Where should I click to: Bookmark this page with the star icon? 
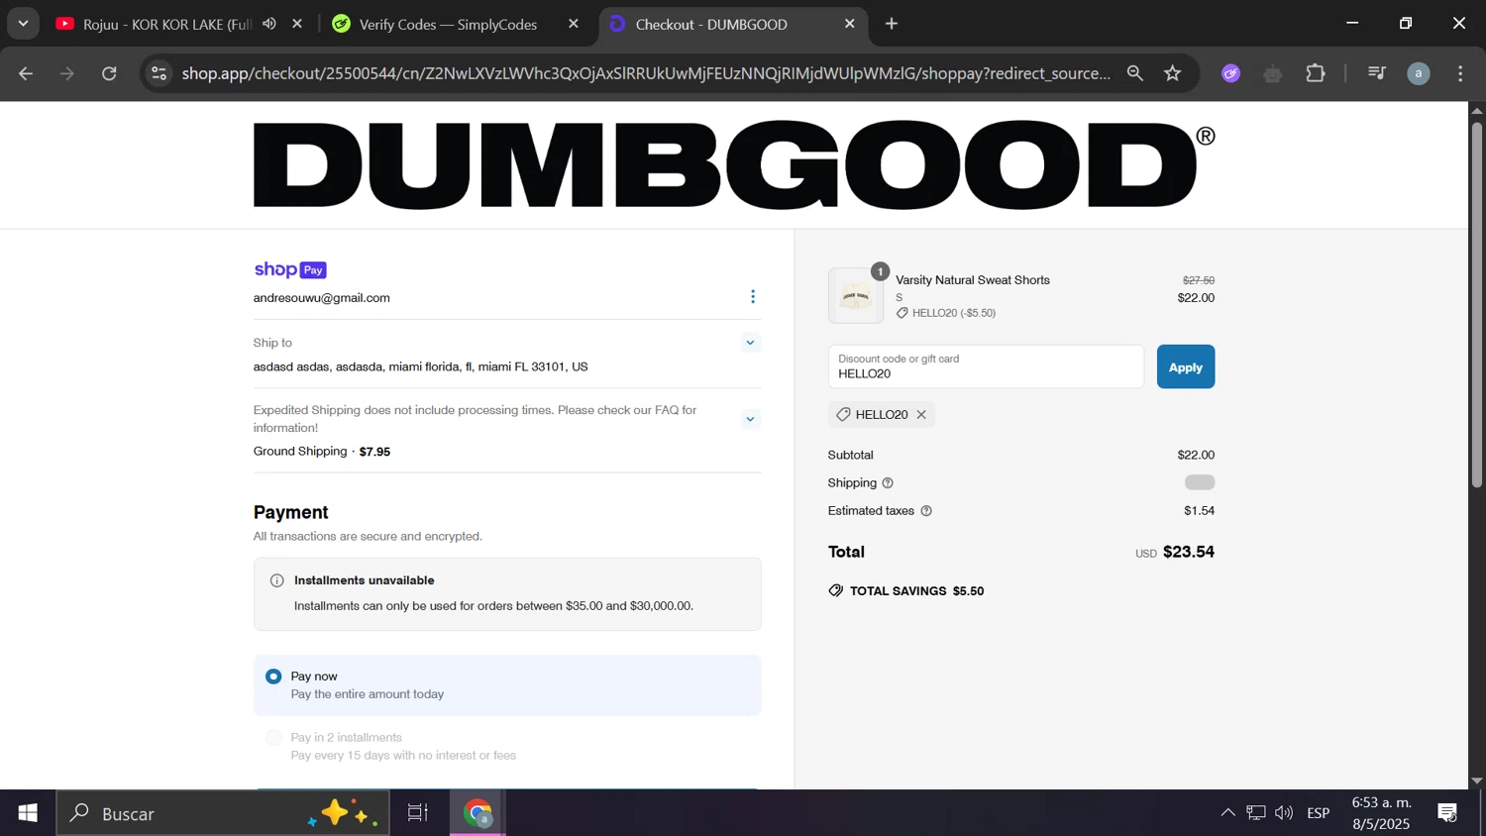[1173, 73]
